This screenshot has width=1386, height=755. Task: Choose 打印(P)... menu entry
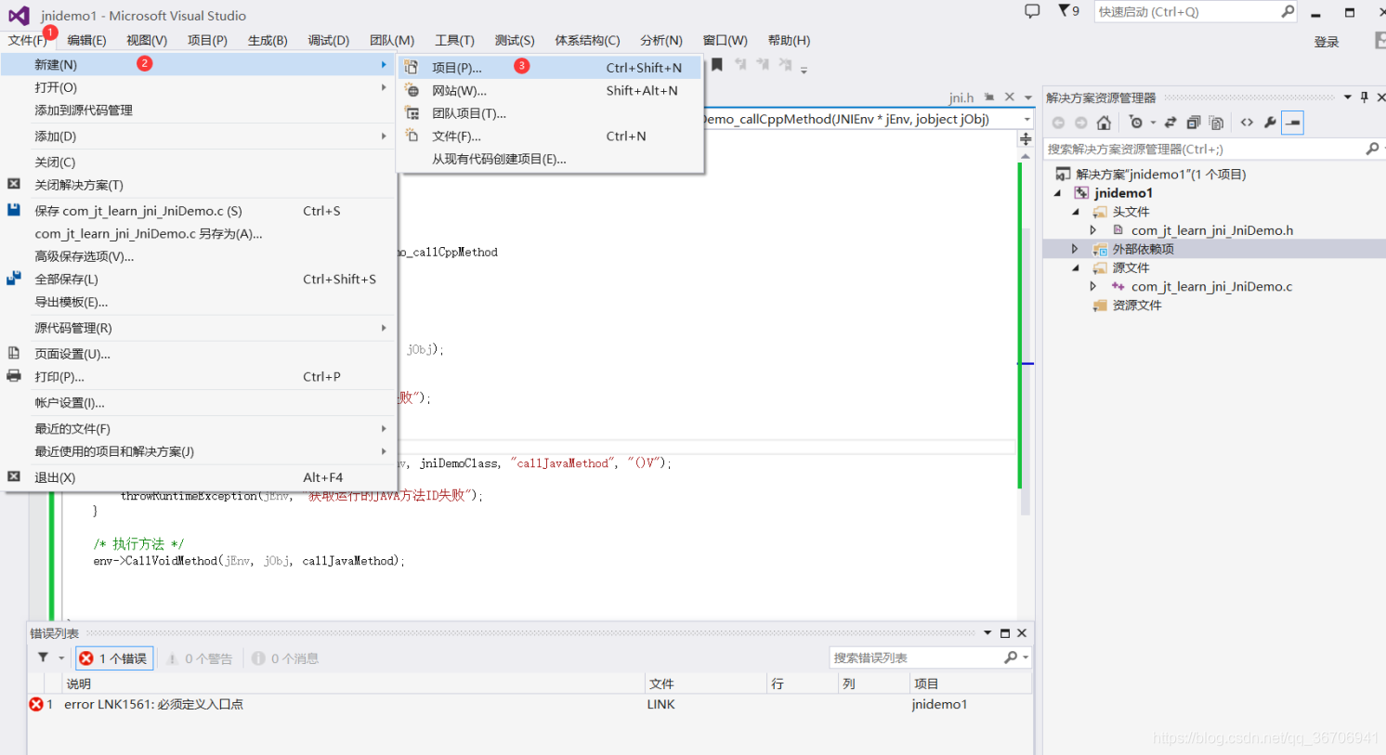point(199,376)
